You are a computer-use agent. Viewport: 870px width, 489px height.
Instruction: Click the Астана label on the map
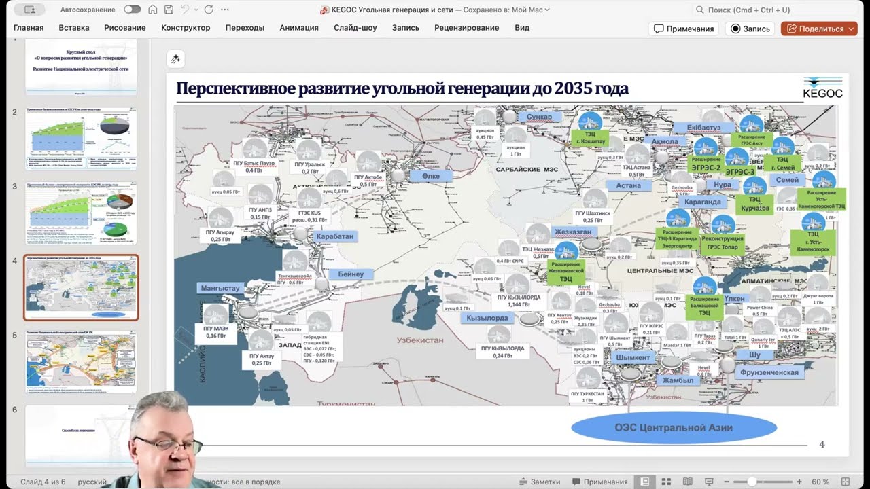tap(629, 185)
